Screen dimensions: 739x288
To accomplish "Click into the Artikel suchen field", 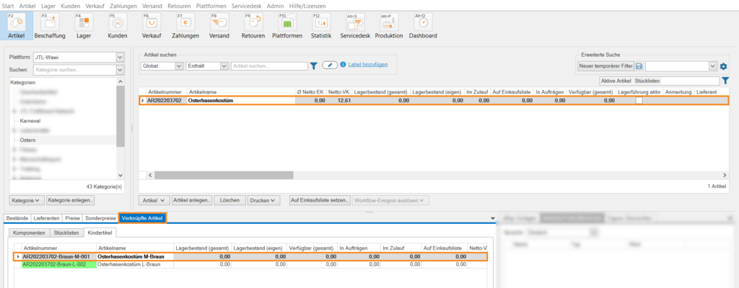I will click(268, 66).
